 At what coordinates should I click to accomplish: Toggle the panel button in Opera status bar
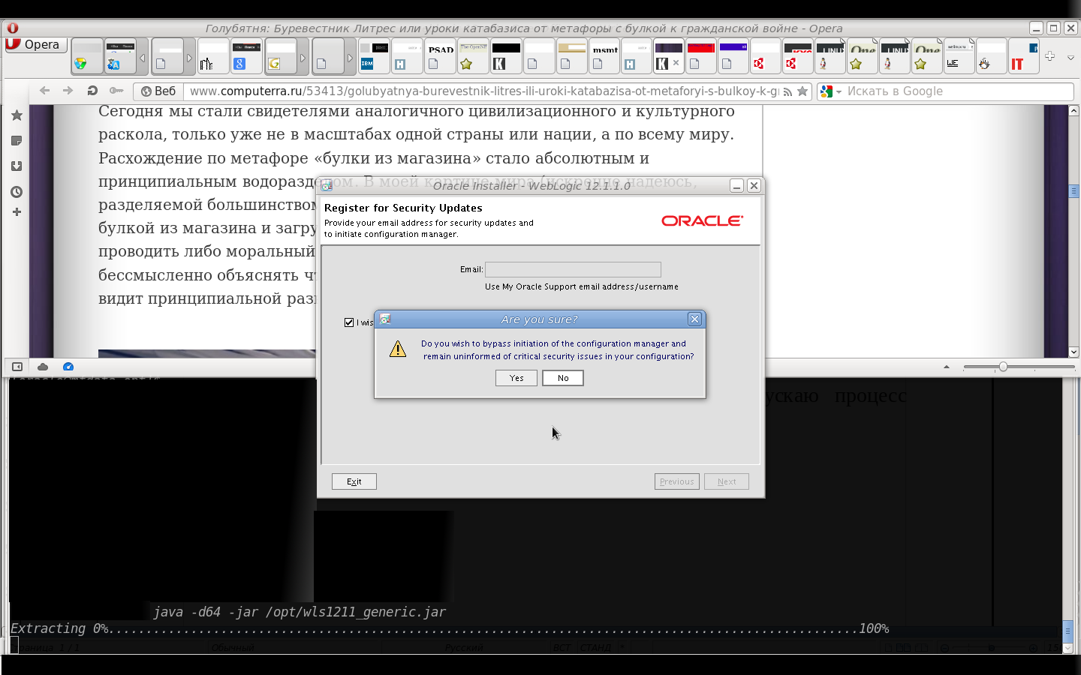(x=17, y=367)
